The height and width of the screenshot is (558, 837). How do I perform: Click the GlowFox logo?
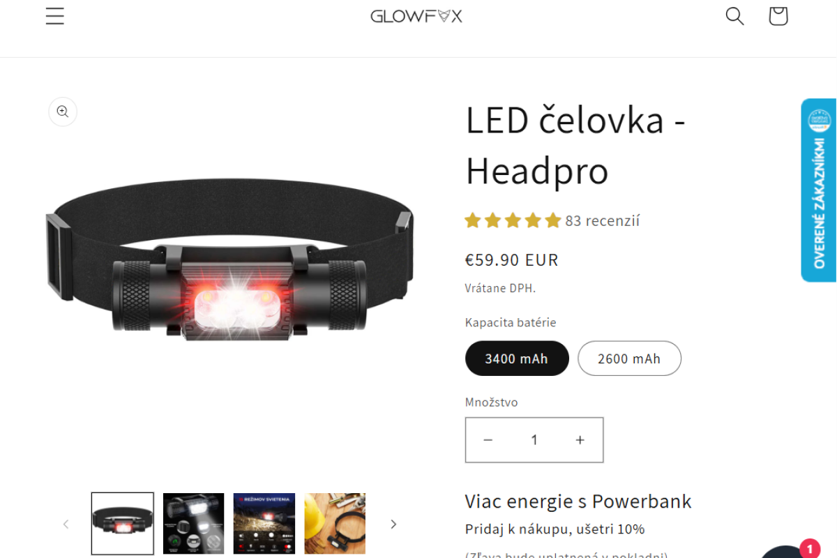click(416, 16)
